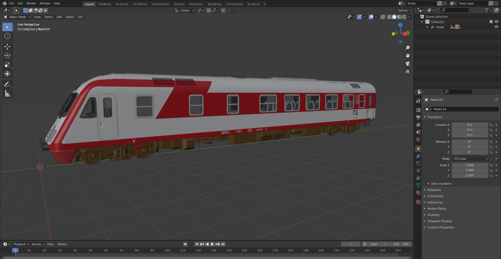Switch to perspective/orthographic grid icon

[x=407, y=72]
